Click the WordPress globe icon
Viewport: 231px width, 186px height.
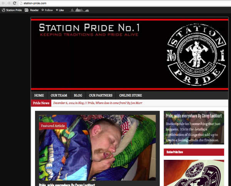click(3, 10)
